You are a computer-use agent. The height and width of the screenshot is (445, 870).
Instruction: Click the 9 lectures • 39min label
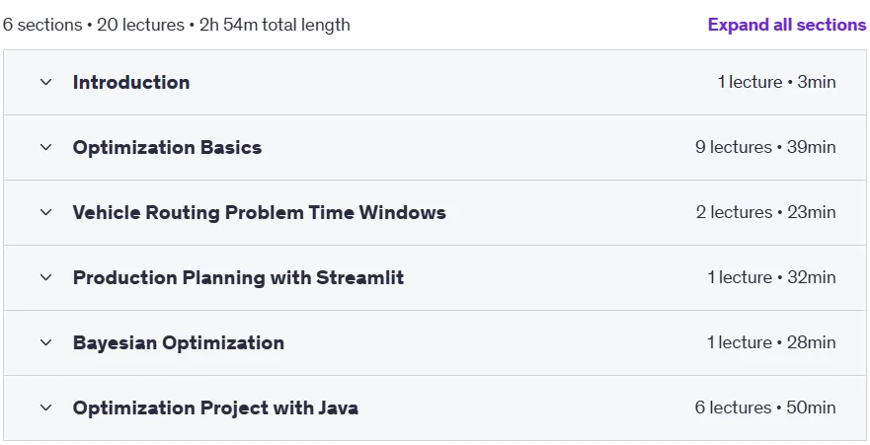(765, 147)
